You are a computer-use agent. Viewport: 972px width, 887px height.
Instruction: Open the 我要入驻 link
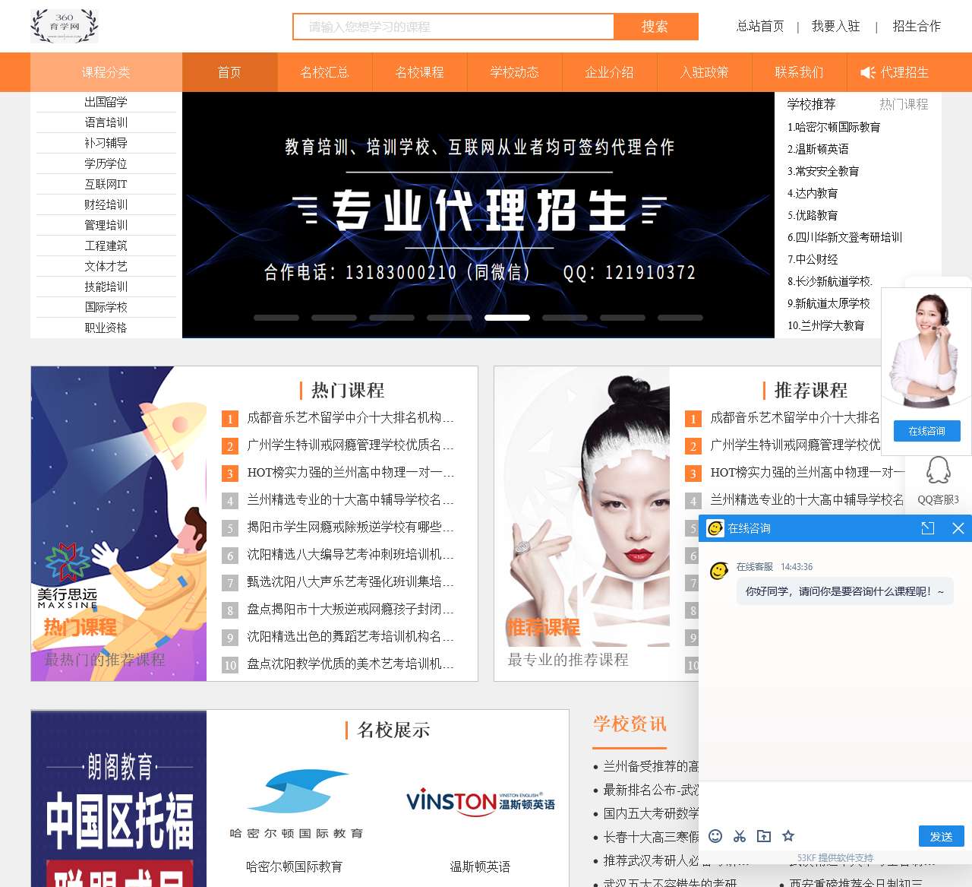[x=836, y=27]
